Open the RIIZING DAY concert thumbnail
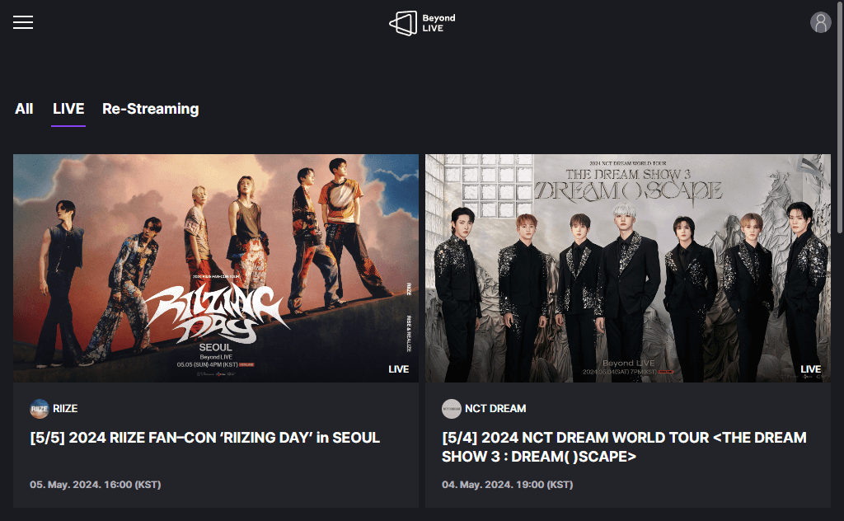 pyautogui.click(x=216, y=269)
